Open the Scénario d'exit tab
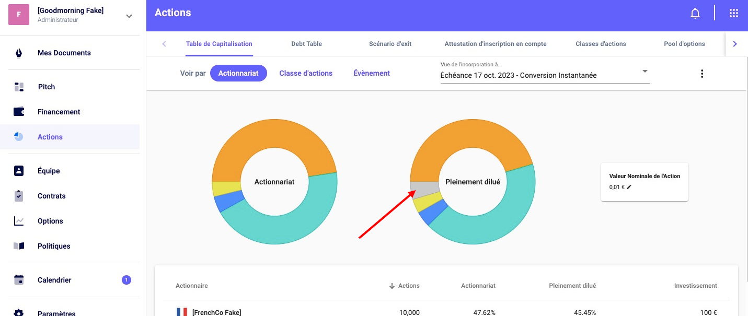 click(x=390, y=44)
